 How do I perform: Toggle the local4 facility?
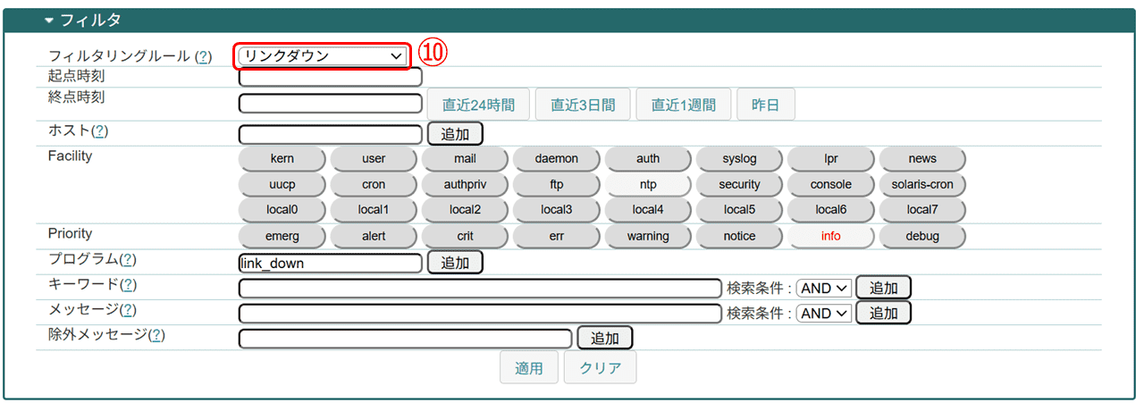tap(648, 210)
